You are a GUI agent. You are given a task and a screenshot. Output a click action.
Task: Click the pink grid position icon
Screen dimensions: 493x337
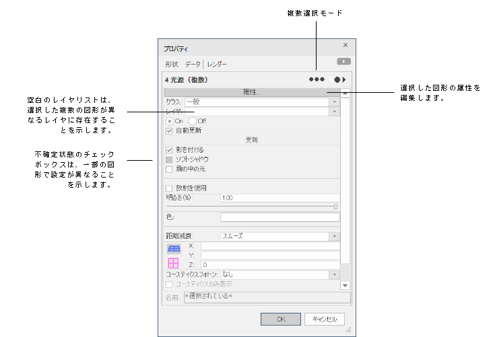click(x=173, y=263)
